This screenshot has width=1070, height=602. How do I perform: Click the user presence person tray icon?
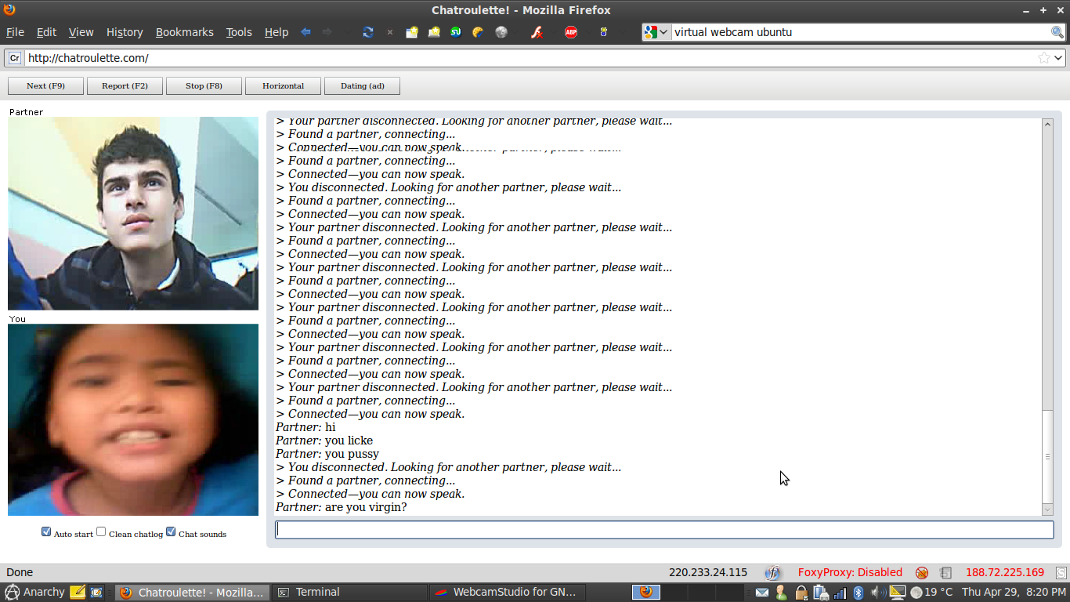coord(781,593)
